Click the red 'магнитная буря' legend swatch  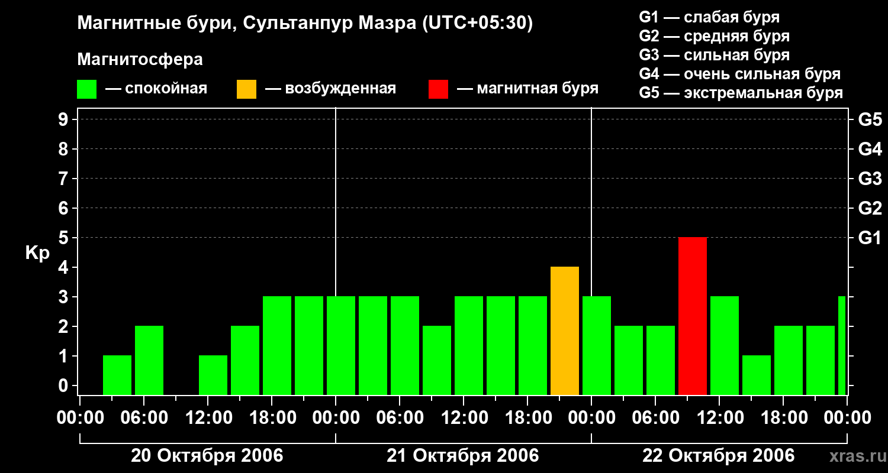[x=438, y=89]
